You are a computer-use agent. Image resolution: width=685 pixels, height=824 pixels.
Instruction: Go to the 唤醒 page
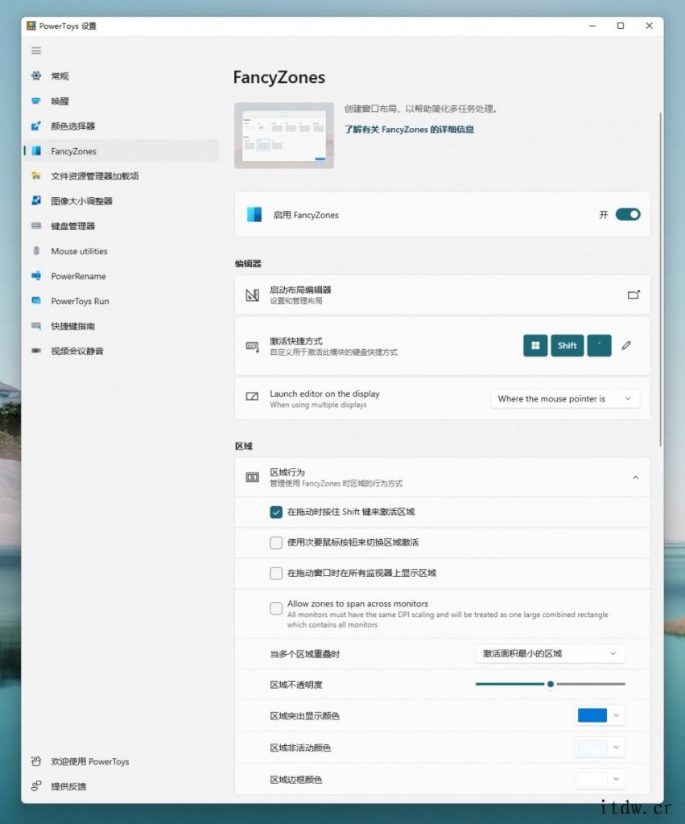(121, 101)
